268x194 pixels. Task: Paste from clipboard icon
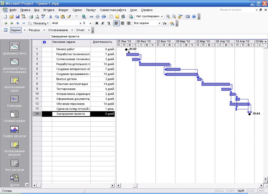pyautogui.click(x=63, y=16)
